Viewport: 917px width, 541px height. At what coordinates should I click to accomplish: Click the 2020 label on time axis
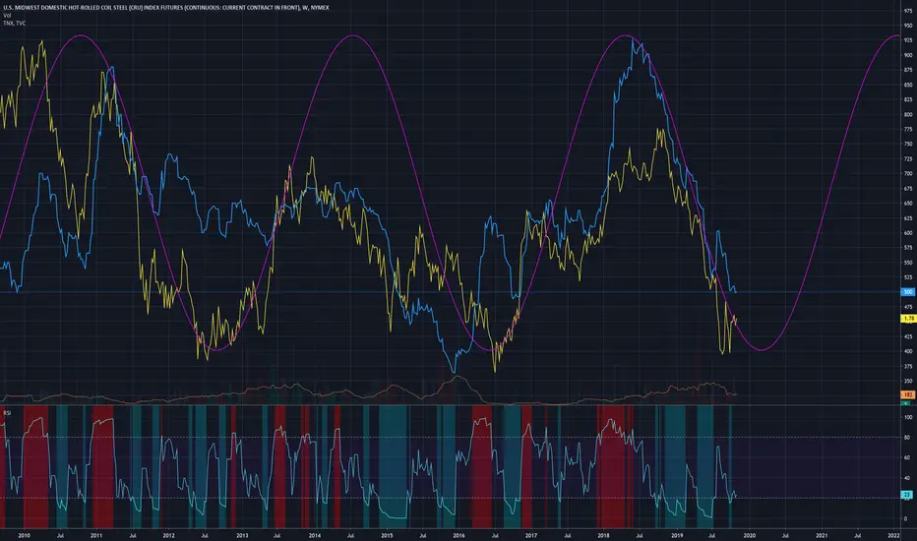(749, 535)
